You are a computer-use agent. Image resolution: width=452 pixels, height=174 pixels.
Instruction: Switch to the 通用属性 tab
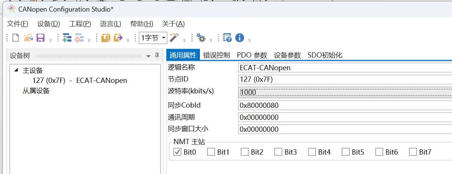point(183,55)
